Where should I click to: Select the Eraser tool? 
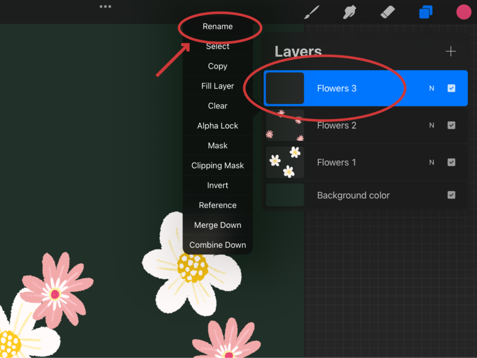point(388,12)
